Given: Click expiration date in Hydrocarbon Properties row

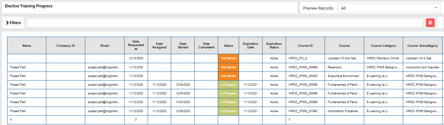Looking at the screenshot, I should (251, 111).
